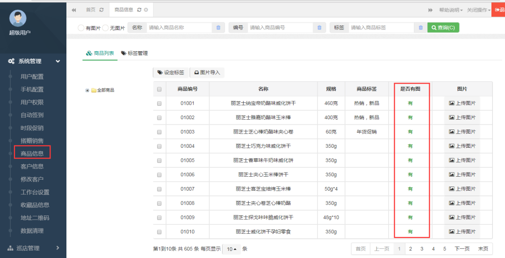Open 工作台设置 in the sidebar
Screen dimensions: 505x258
pyautogui.click(x=35, y=192)
